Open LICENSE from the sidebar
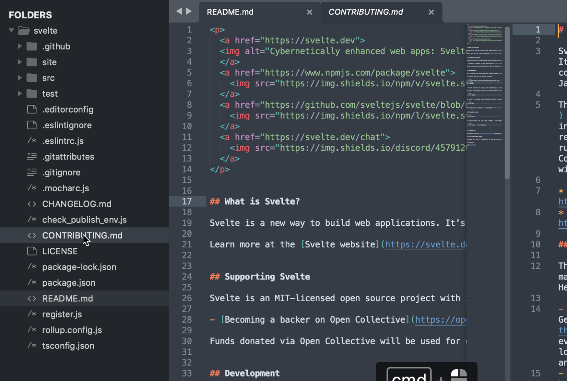 pyautogui.click(x=60, y=251)
